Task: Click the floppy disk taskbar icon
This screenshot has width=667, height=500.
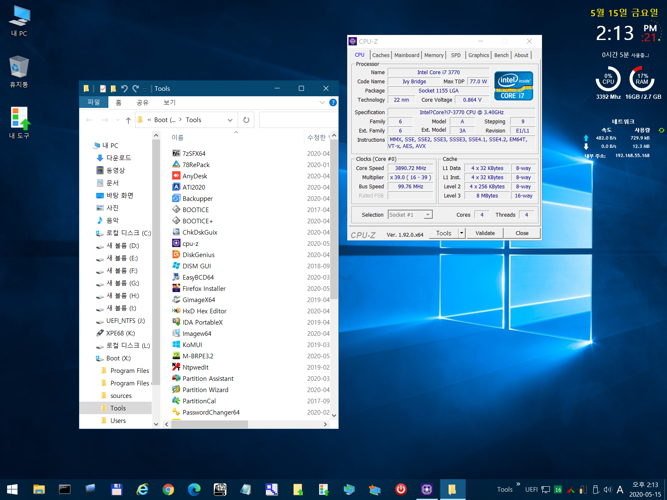Action: [116, 489]
